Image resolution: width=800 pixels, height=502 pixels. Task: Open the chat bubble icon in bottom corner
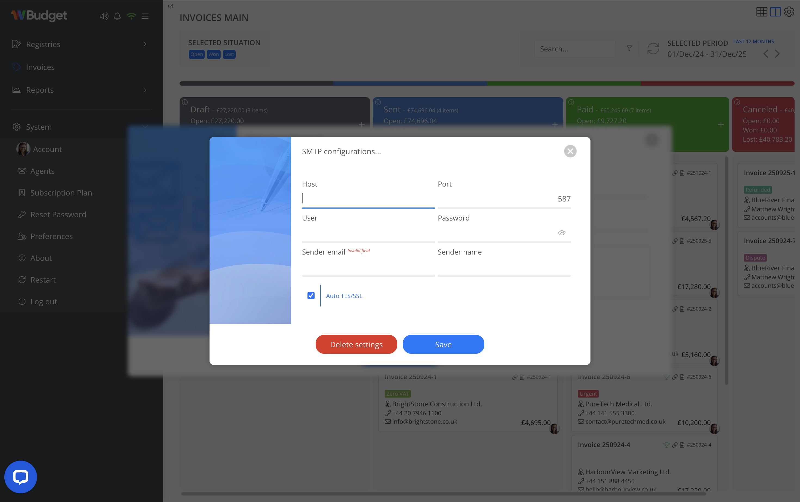point(20,476)
